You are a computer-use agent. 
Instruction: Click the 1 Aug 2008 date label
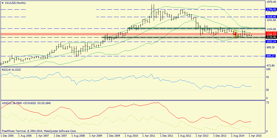coord(78,136)
